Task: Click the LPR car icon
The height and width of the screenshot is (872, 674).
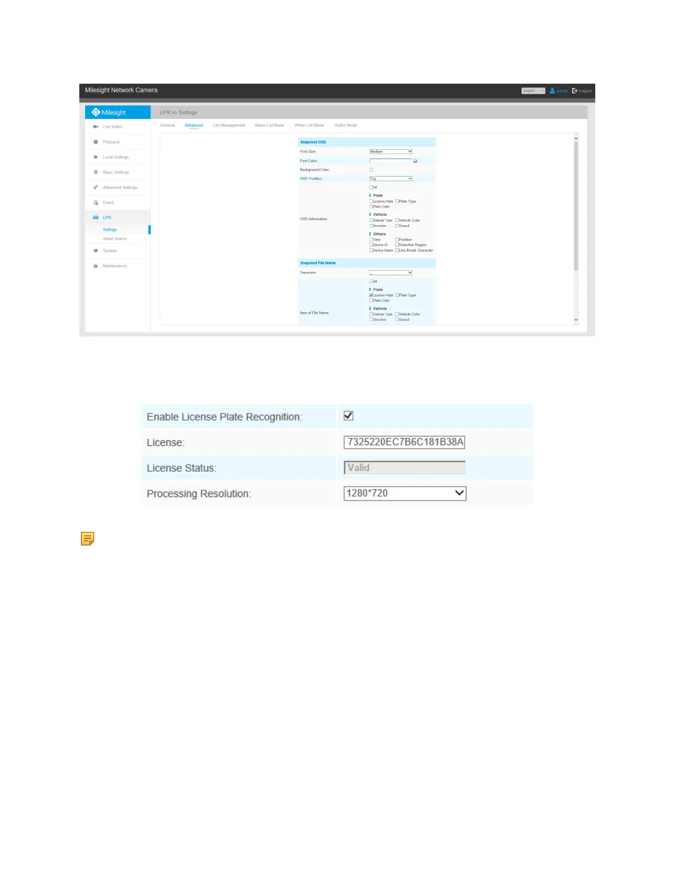Action: coord(96,217)
